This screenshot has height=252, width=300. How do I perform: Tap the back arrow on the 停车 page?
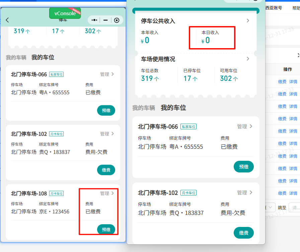7,20
